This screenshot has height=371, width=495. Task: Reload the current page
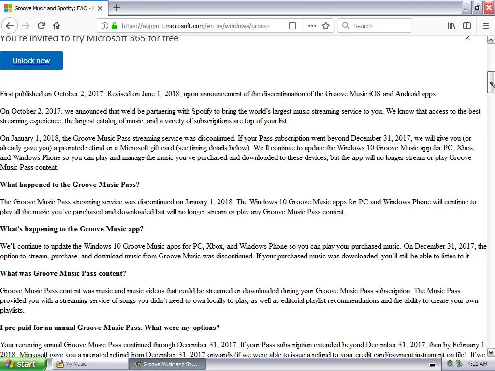click(x=42, y=26)
